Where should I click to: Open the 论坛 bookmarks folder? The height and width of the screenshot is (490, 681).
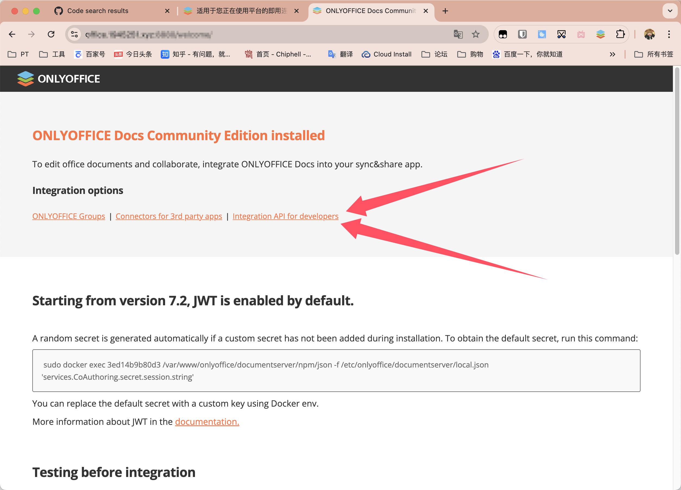coord(434,54)
